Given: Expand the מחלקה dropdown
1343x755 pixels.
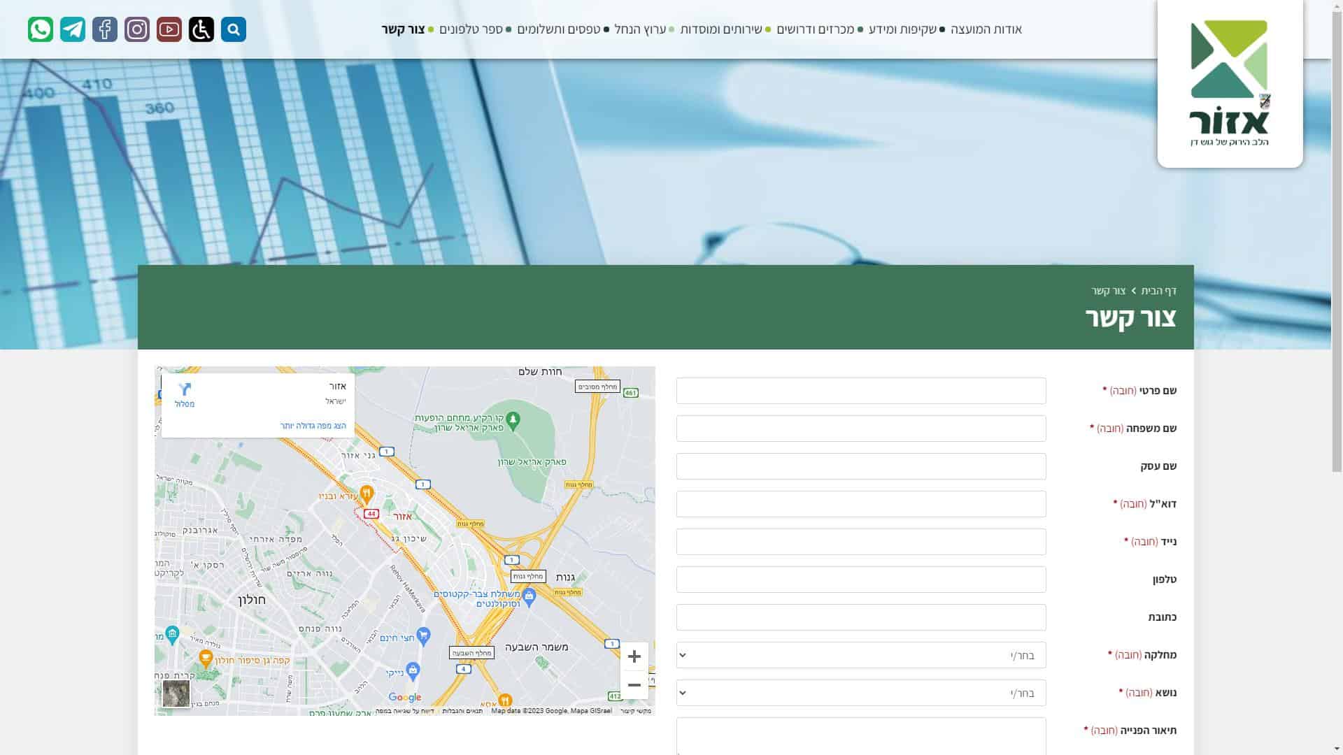Looking at the screenshot, I should point(861,655).
